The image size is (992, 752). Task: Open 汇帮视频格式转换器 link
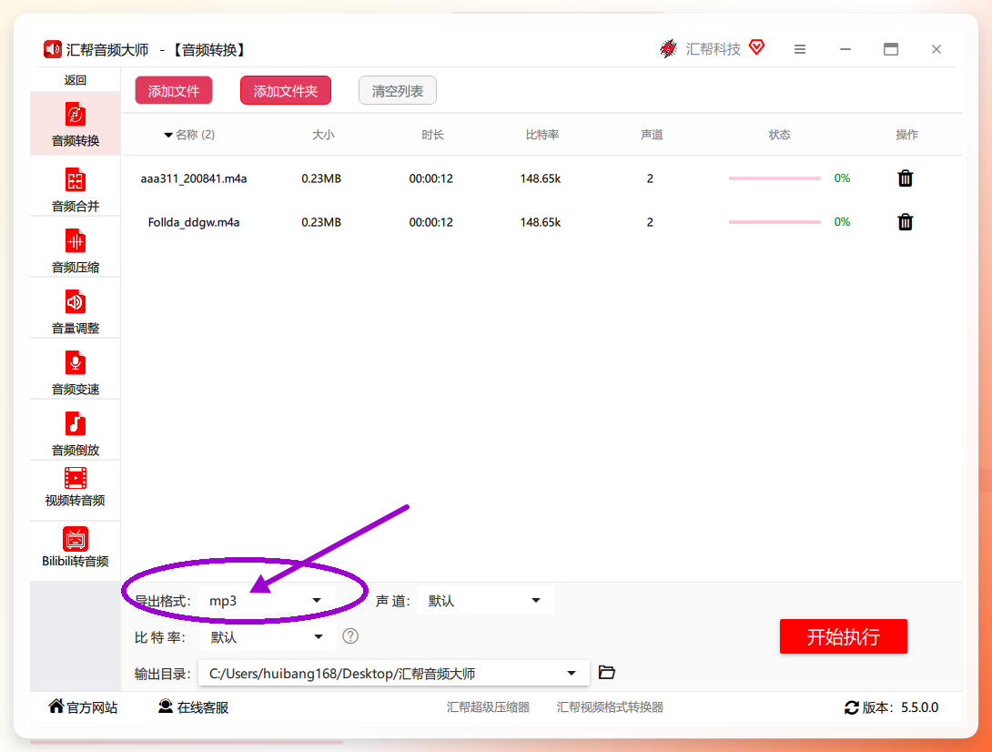point(610,707)
